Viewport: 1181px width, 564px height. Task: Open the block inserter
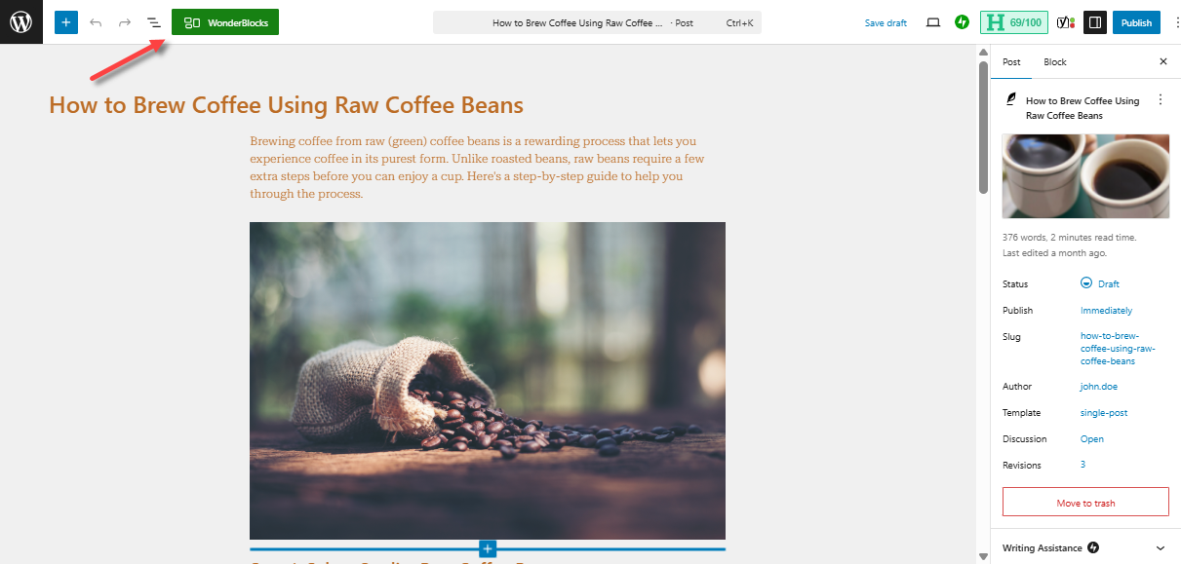click(65, 21)
